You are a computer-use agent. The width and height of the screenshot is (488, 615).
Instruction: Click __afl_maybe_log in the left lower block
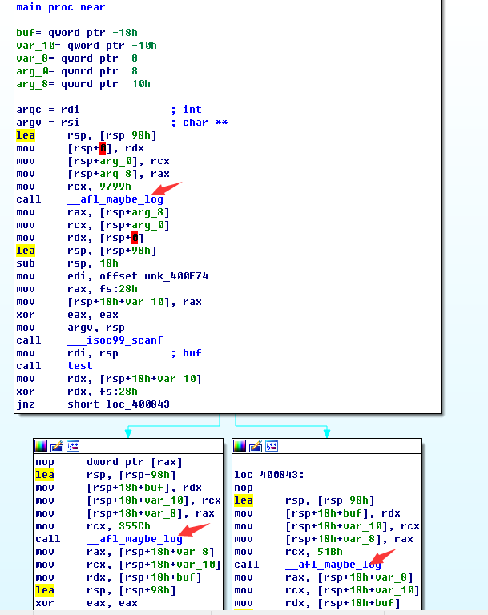point(135,539)
